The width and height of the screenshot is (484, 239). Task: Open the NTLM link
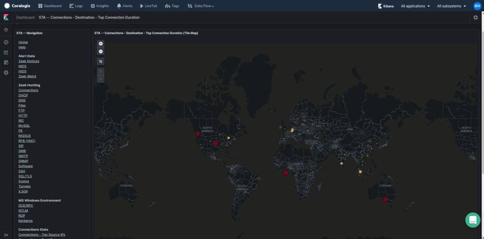pos(23,211)
